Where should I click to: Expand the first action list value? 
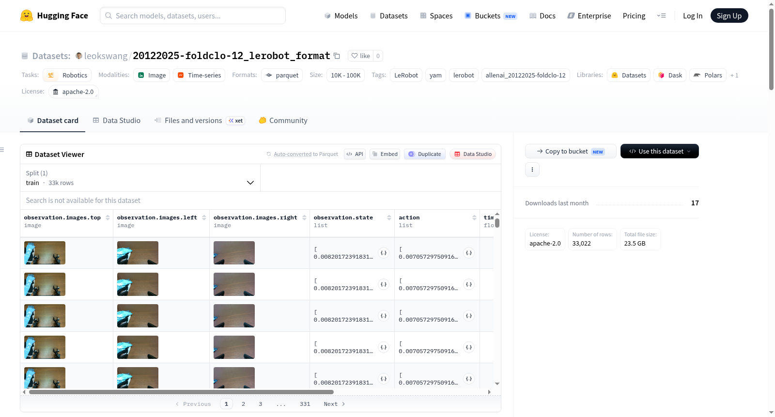click(469, 253)
